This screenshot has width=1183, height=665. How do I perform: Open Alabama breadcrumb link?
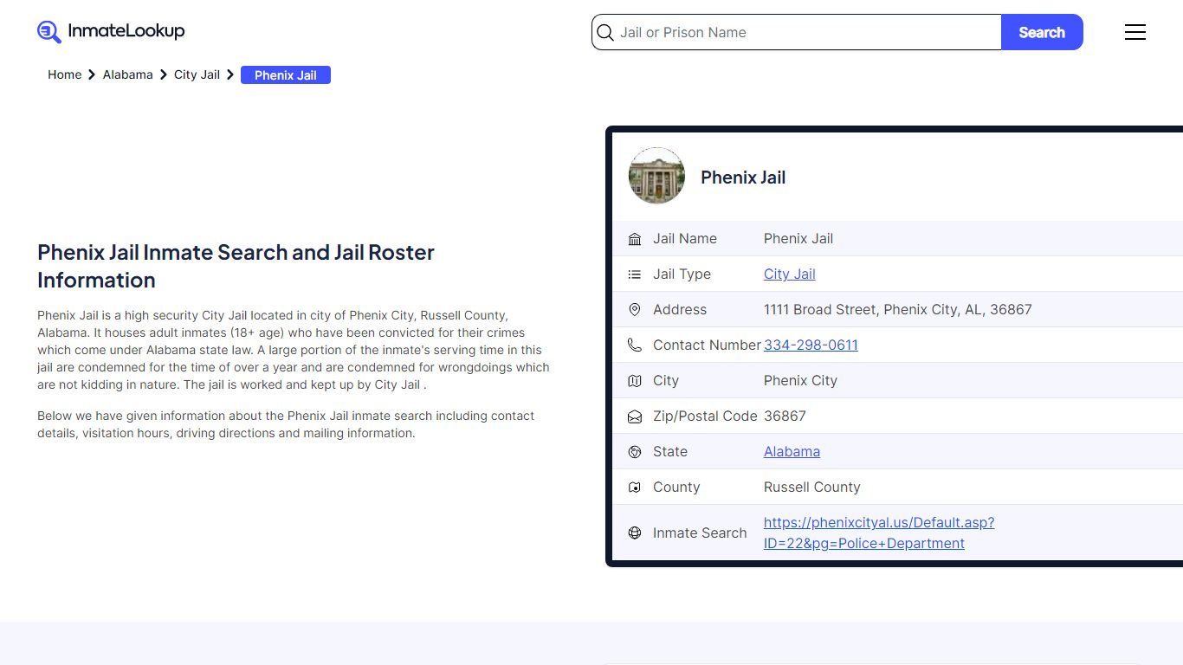(x=127, y=74)
